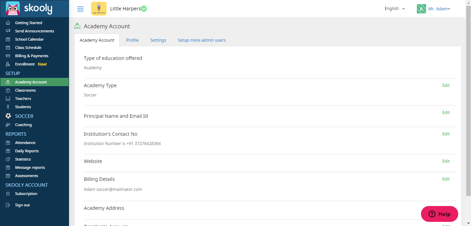Click the Soccer ball icon
The image size is (471, 226).
pyautogui.click(x=8, y=116)
